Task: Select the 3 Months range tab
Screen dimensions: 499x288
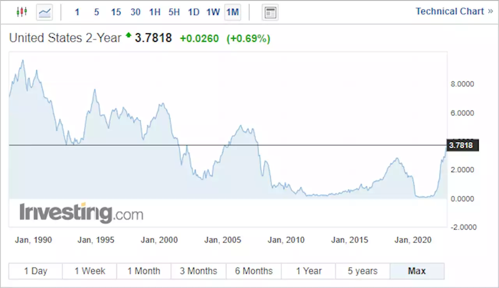Action: click(x=198, y=271)
